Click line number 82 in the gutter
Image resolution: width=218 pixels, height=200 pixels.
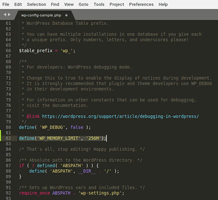8,138
